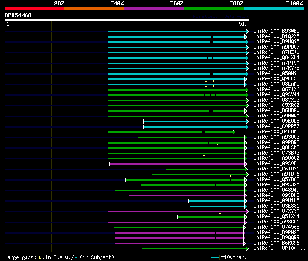
Task: Select UniRef100_A7KY78 text label
Action: point(276,68)
